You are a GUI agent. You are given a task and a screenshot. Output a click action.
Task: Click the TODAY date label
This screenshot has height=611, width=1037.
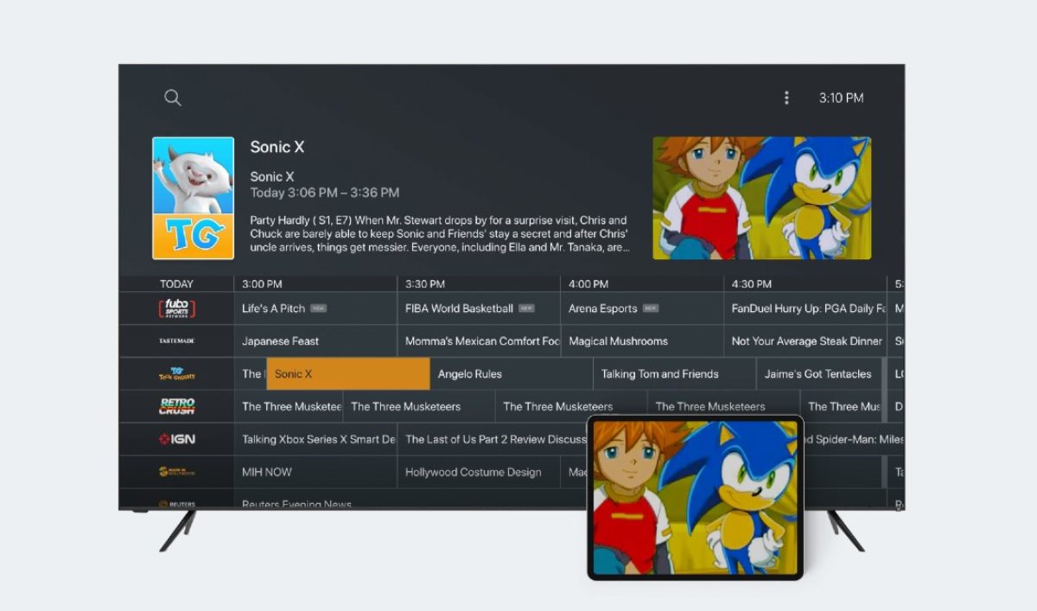click(176, 284)
